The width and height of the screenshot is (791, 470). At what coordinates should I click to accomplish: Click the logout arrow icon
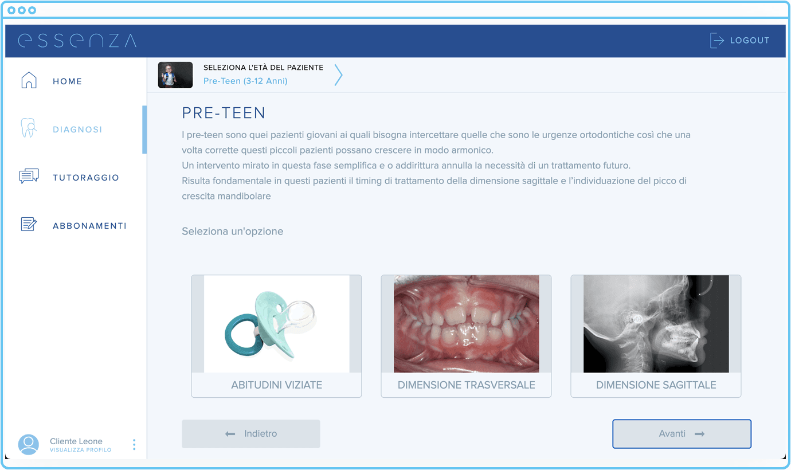(x=717, y=40)
